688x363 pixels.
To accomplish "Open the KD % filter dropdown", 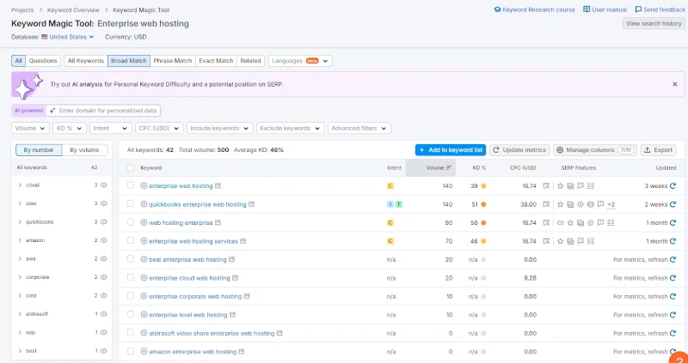I will (70, 129).
